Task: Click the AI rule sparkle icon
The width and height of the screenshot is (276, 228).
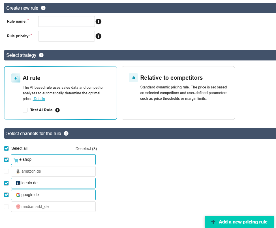Action: 16,78
